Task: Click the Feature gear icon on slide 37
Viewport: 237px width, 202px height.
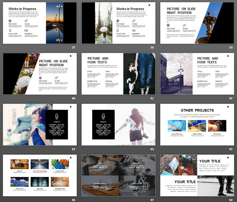Action: pyautogui.click(x=10, y=21)
